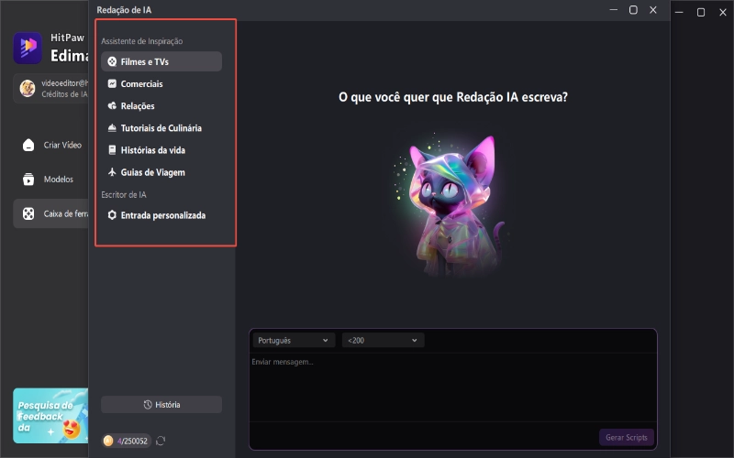Viewport: 734px width, 458px height.
Task: Click the Modelos sidebar item
Action: (51, 179)
